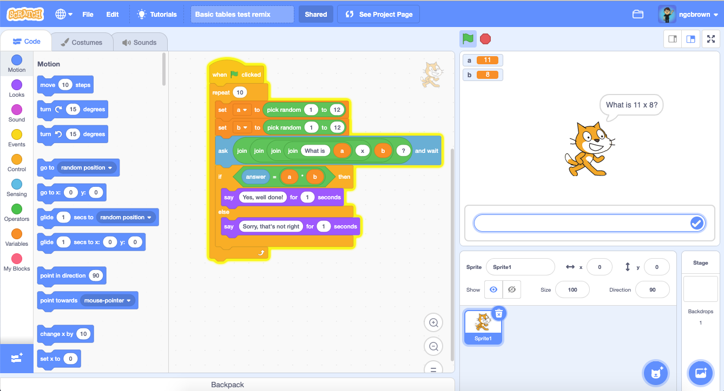The image size is (724, 391).
Task: Open variable dropdown on set a block
Action: (x=241, y=110)
